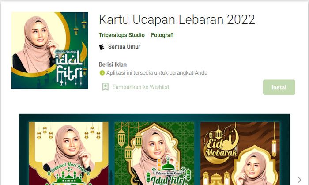The width and height of the screenshot is (309, 185).
Task: Click the gold mosque domes on the brown card
Action: (x=216, y=178)
